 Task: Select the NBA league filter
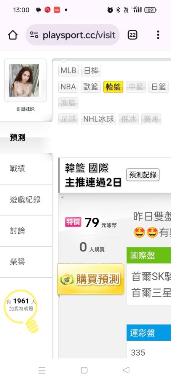(x=68, y=87)
